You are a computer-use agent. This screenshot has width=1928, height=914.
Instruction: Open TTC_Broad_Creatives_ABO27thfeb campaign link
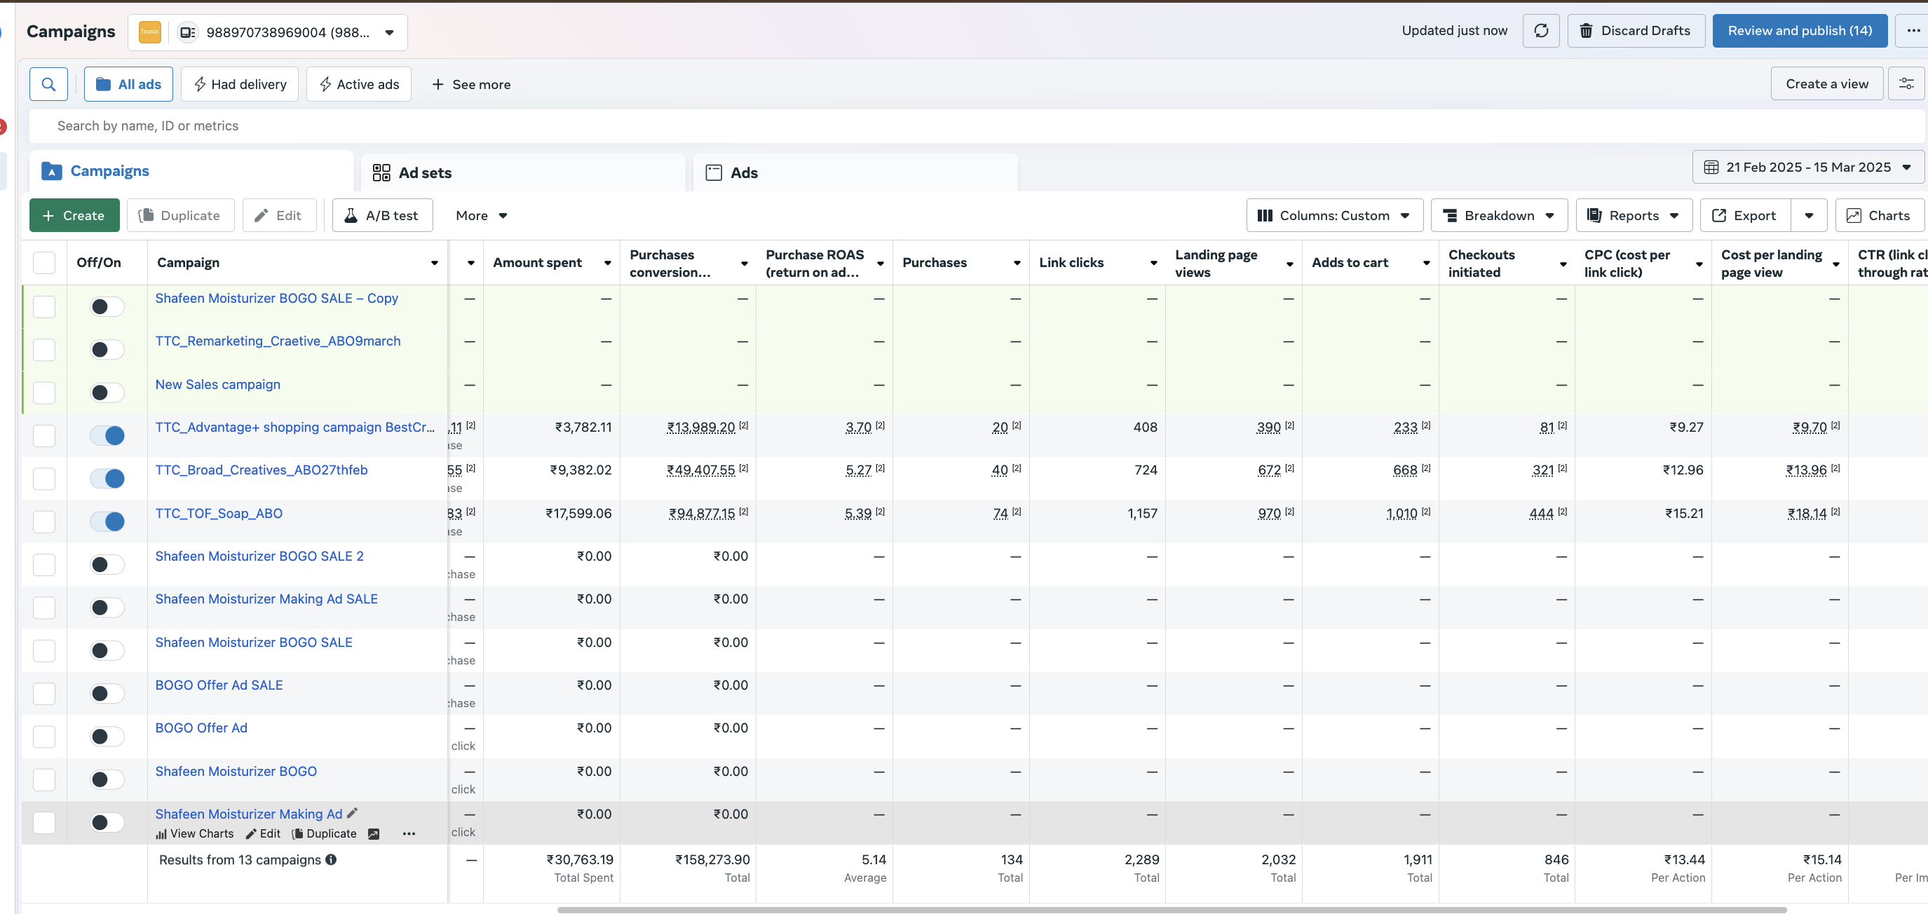click(x=262, y=470)
